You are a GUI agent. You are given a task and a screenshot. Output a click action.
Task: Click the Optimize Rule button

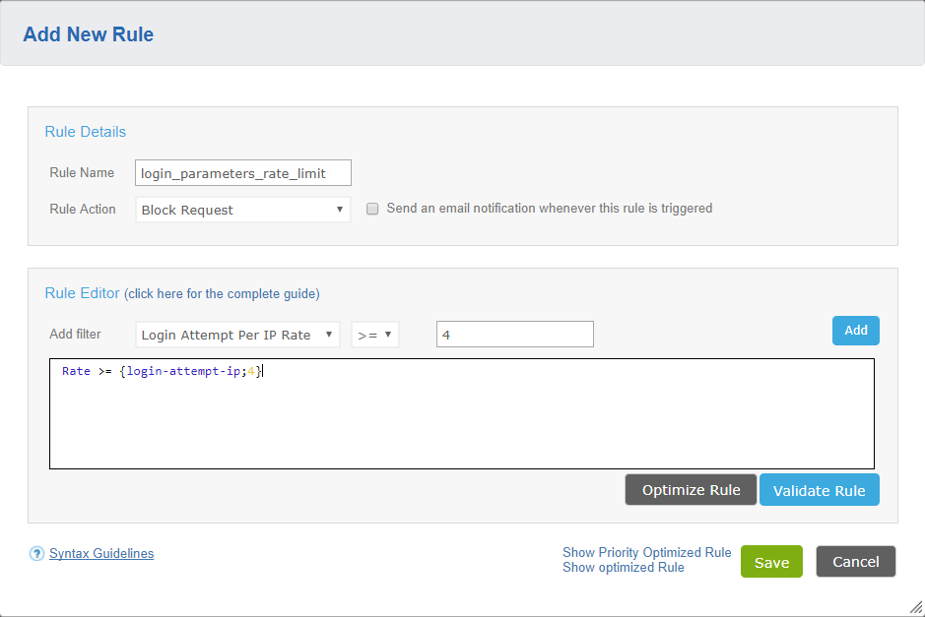691,490
